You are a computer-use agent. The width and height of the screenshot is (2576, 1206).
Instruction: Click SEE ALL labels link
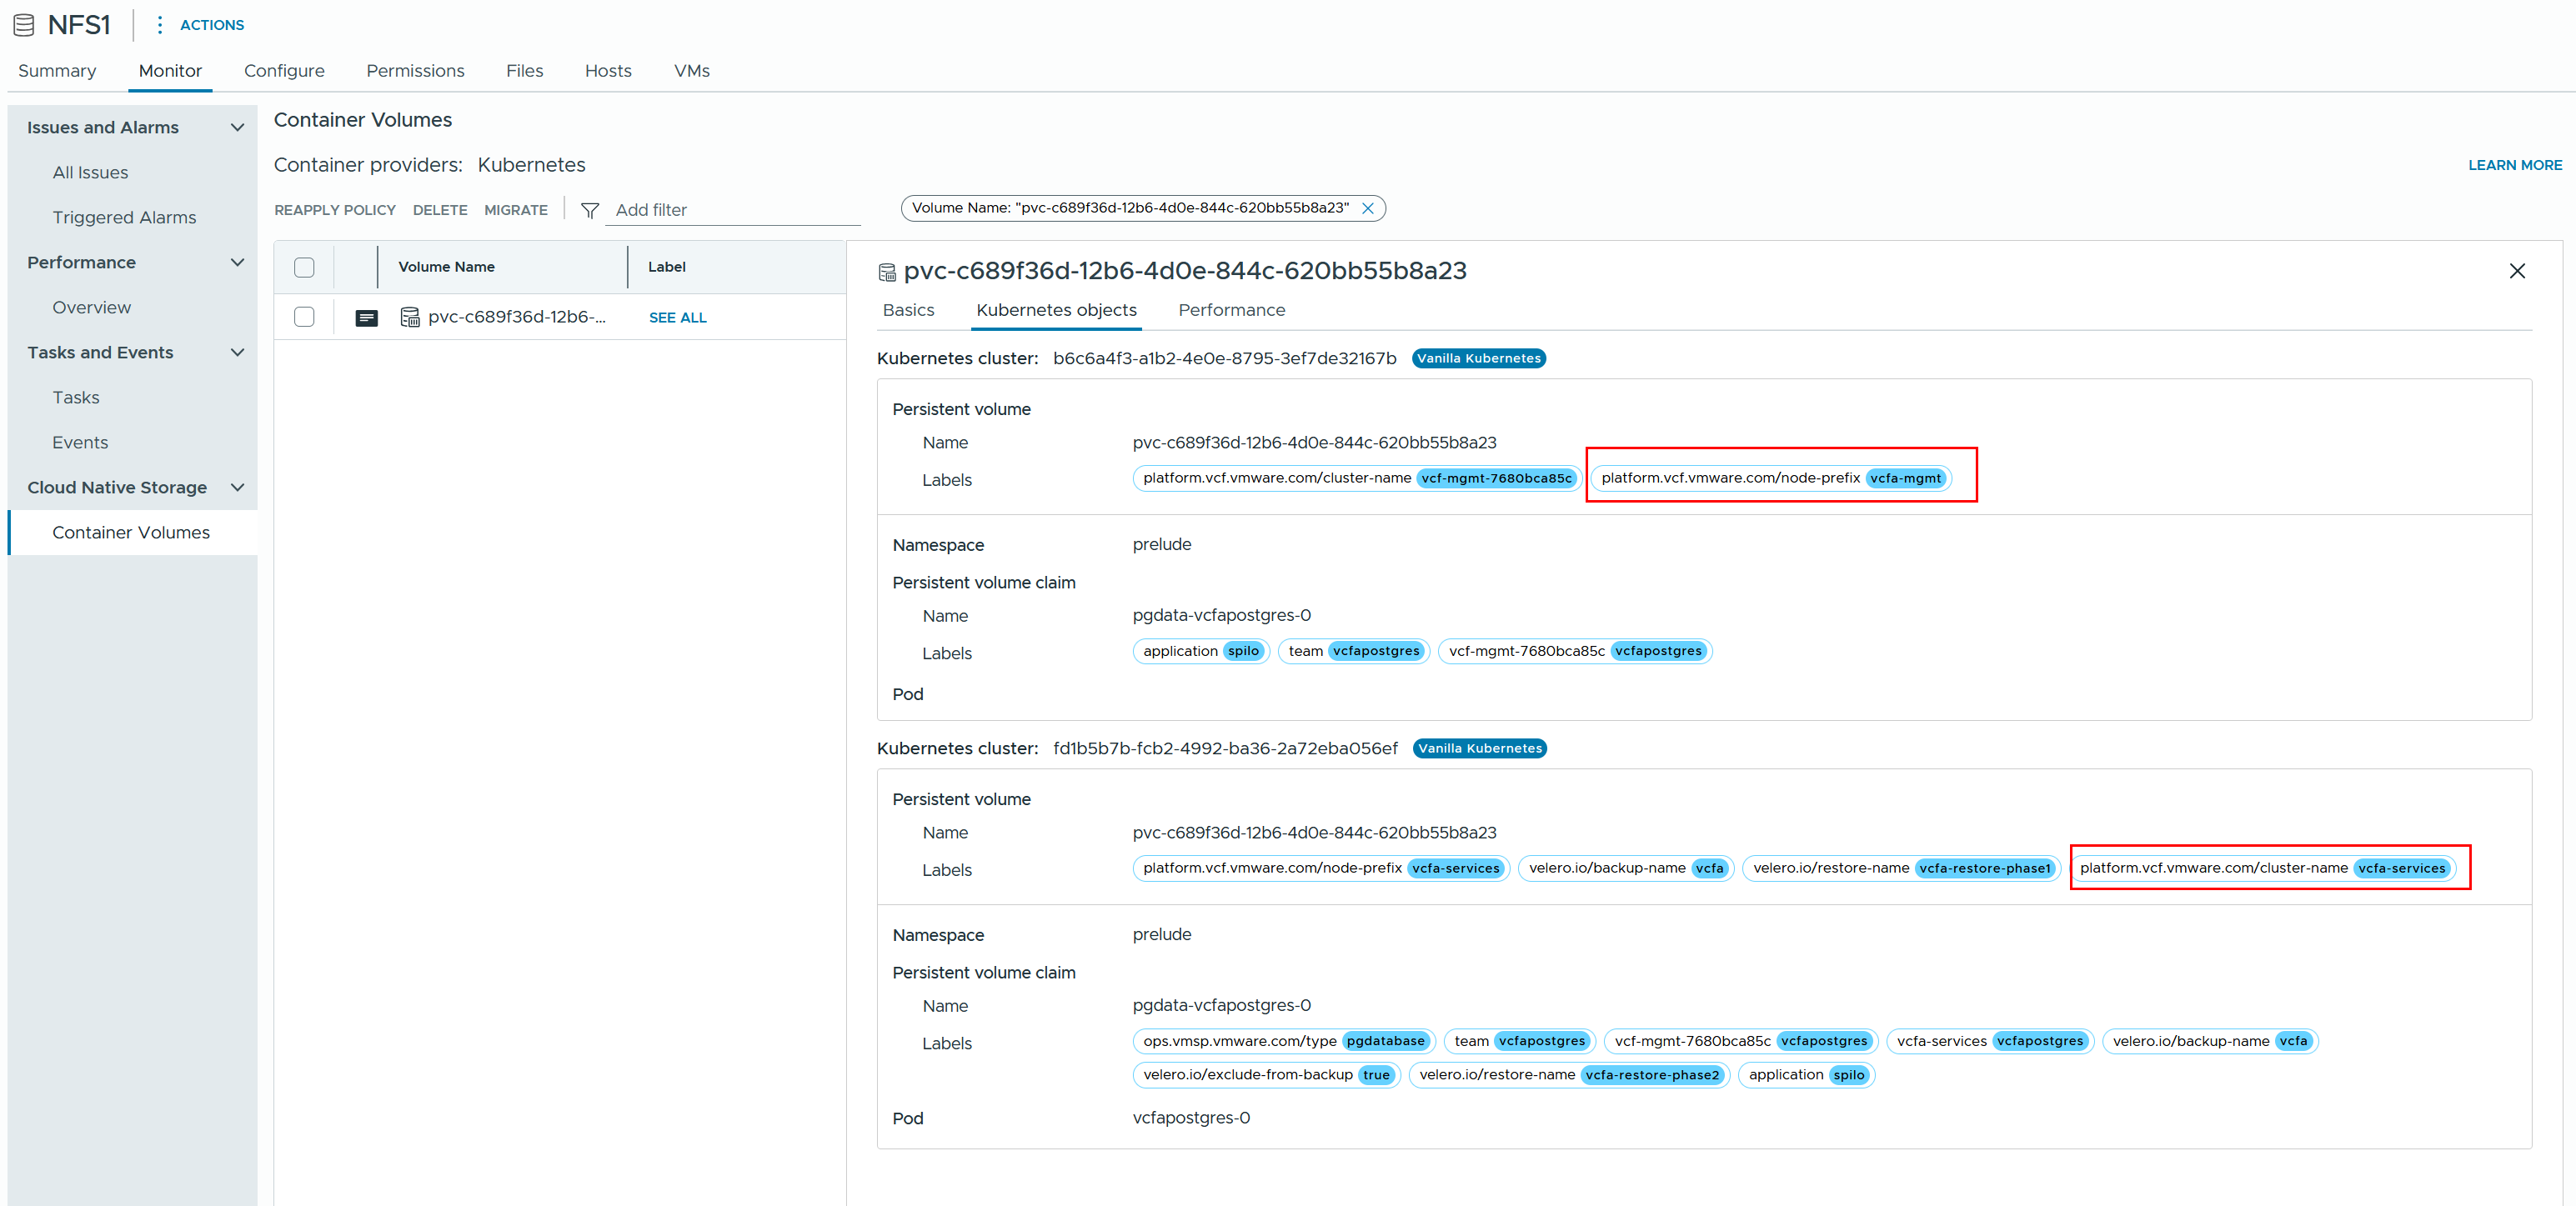678,318
